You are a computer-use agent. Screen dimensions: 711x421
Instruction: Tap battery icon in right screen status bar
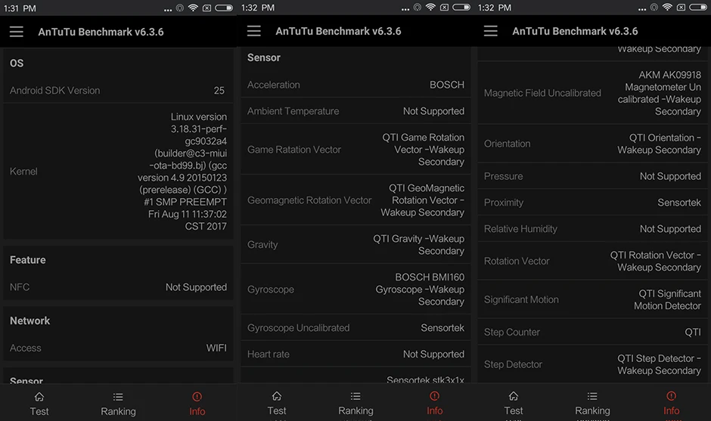(698, 8)
